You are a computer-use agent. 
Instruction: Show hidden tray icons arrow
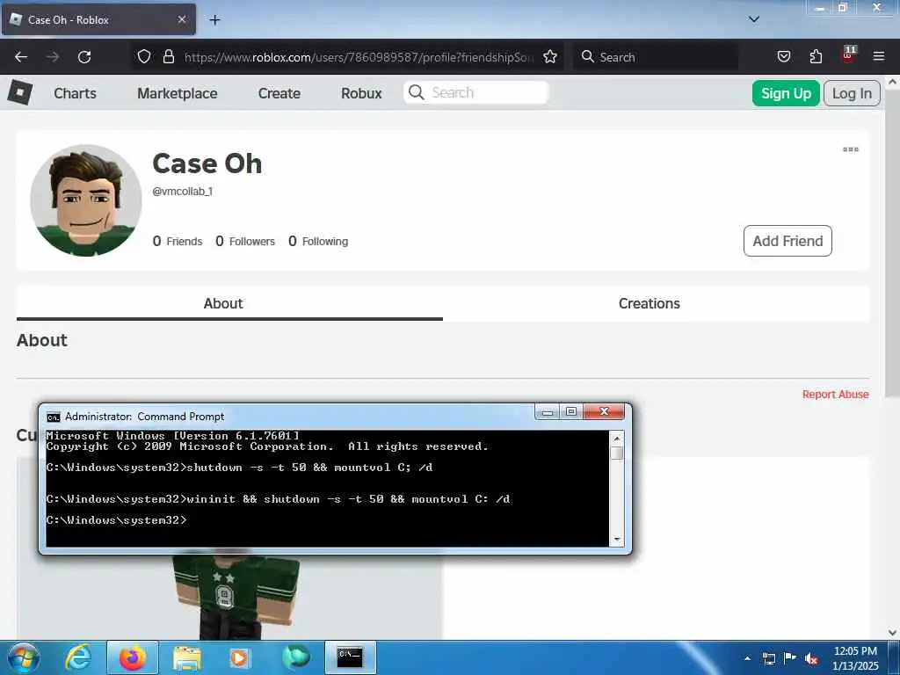pos(747,657)
